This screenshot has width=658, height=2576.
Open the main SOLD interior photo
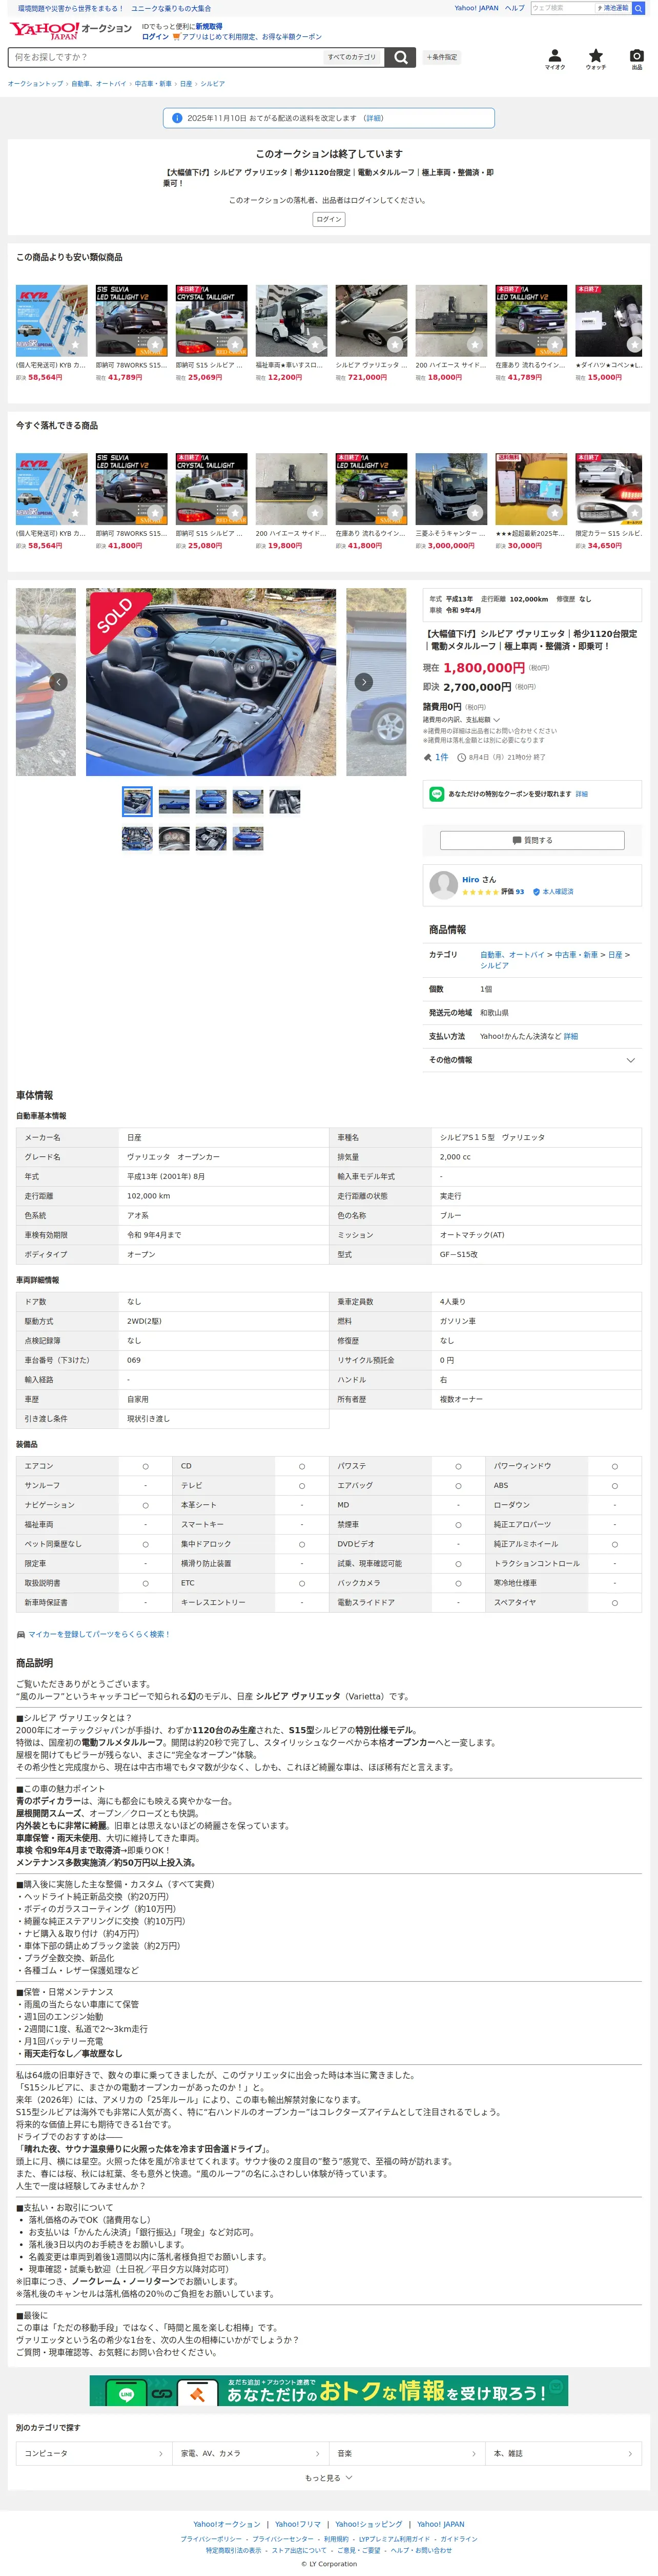click(211, 682)
